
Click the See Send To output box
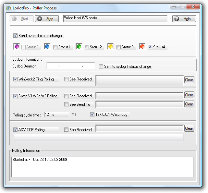[140, 104]
